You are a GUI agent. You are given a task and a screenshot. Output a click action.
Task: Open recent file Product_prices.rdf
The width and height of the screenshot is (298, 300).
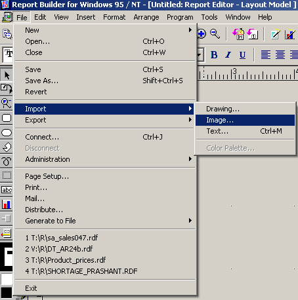(x=104, y=260)
